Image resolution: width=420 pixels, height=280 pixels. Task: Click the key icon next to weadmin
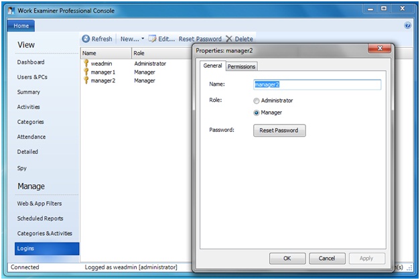(x=86, y=63)
